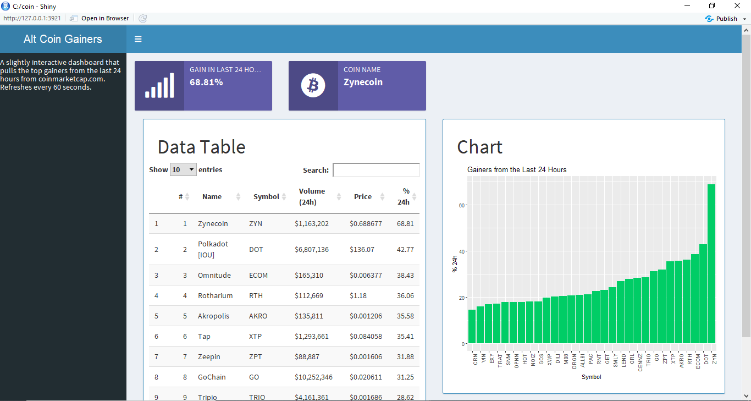Focus the table Search input field
Screen dimensions: 751x401
[376, 170]
